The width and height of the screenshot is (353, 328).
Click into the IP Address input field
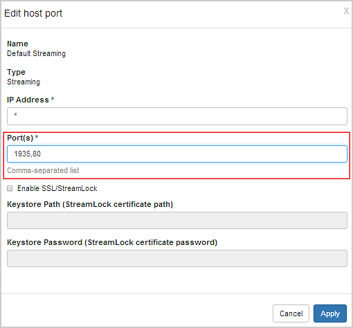177,116
